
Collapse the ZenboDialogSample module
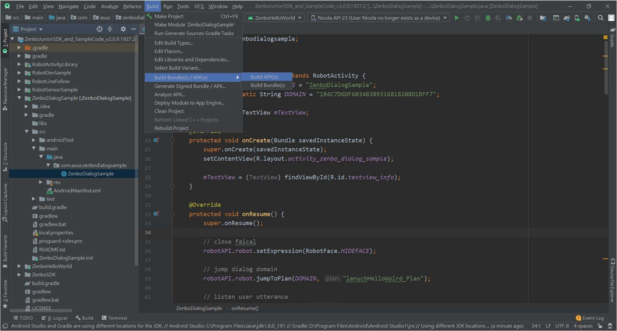(x=19, y=98)
